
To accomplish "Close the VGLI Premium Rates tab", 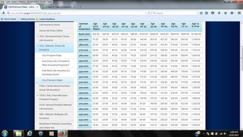I will pos(37,7).
